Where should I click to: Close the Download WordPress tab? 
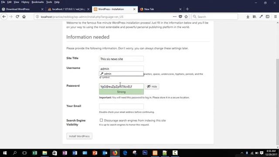(42, 9)
